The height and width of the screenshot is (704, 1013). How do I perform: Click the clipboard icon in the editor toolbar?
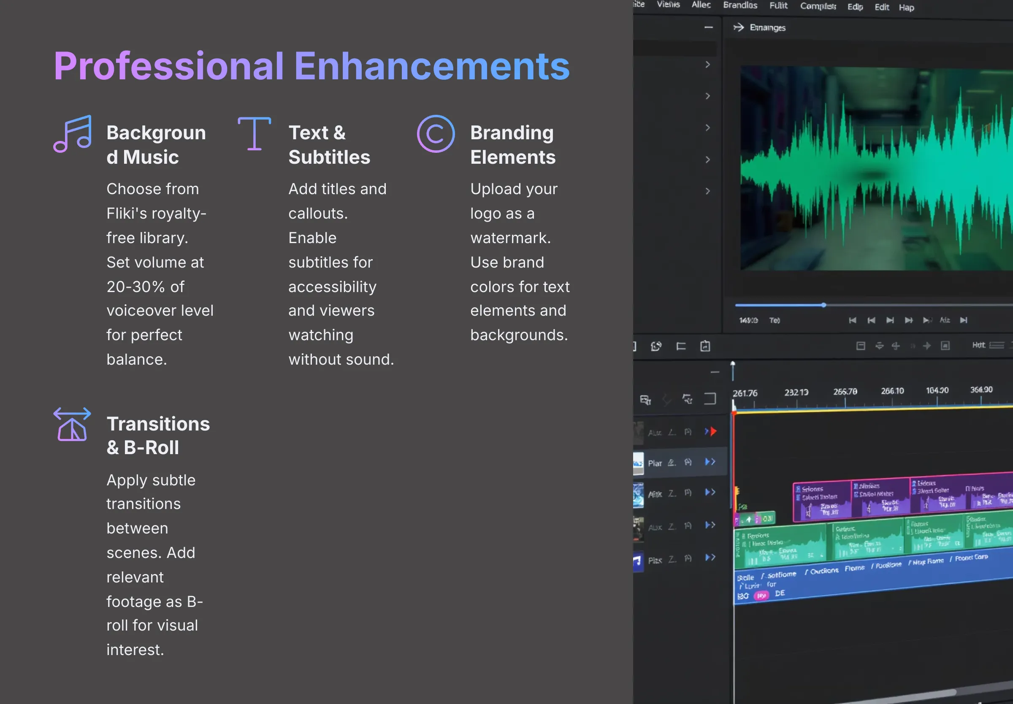(705, 346)
